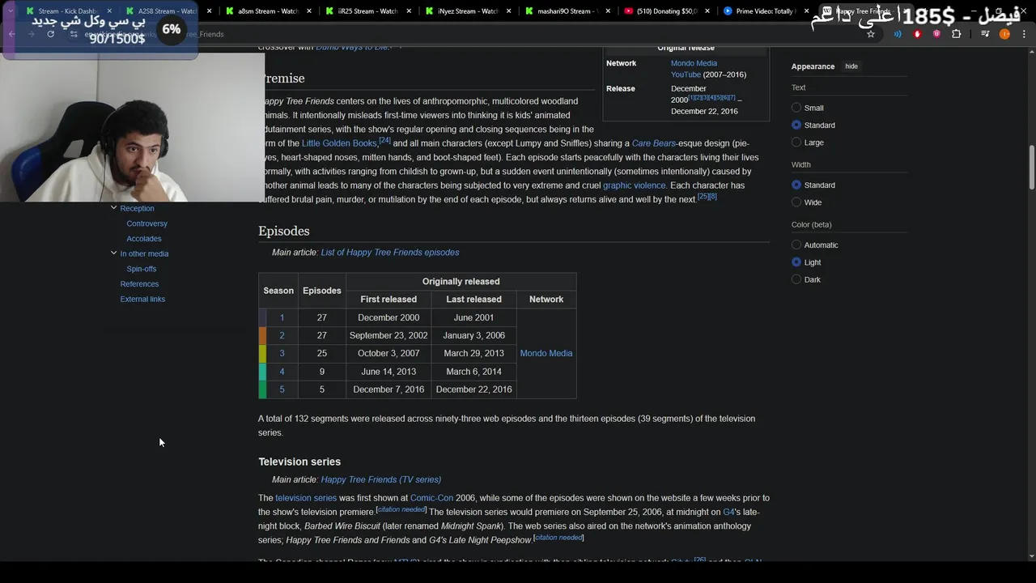The width and height of the screenshot is (1036, 583).
Task: Click the page vertical scrollbar thumb
Action: pyautogui.click(x=1031, y=168)
